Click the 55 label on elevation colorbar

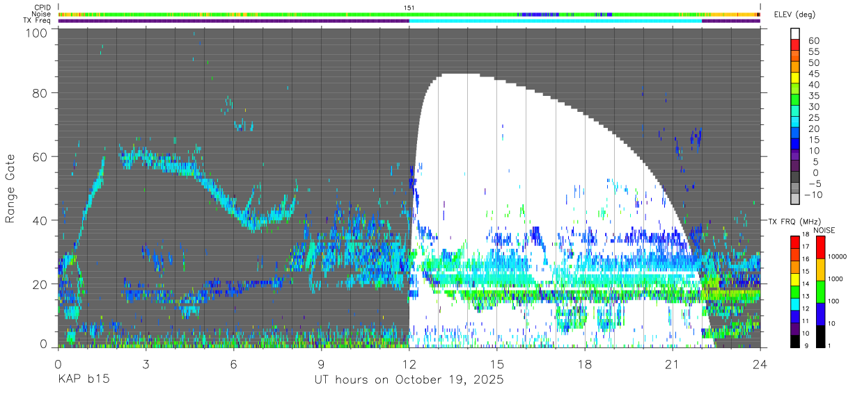[813, 51]
